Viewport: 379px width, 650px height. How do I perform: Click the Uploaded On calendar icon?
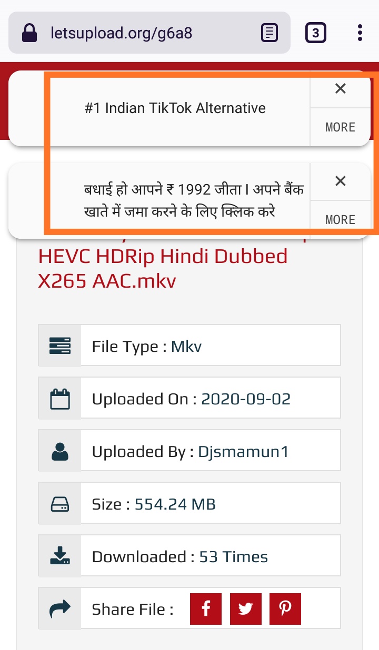point(60,399)
